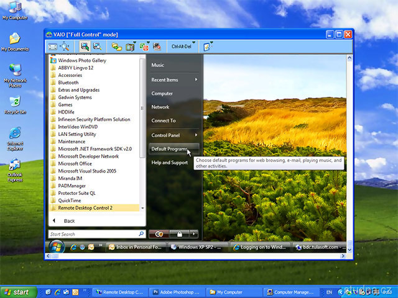Click the view only mode monitor icon
398x298 pixels.
coord(97,47)
